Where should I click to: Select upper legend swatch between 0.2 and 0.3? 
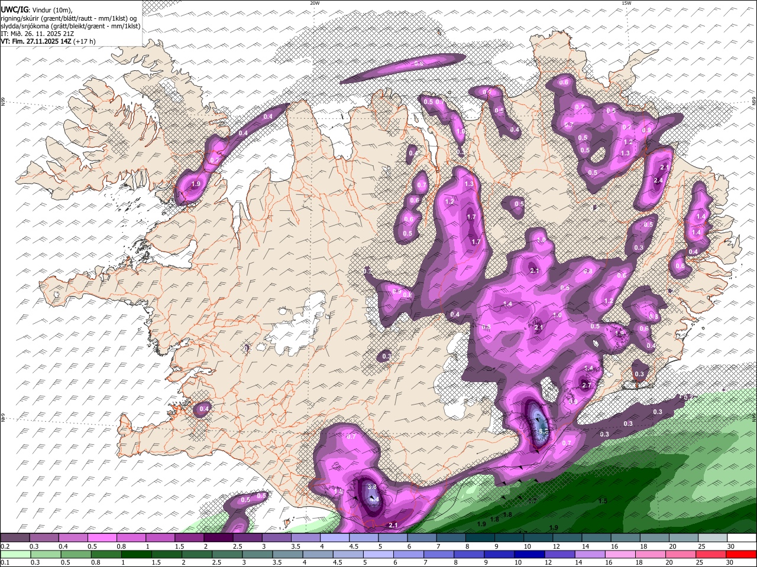point(15,538)
